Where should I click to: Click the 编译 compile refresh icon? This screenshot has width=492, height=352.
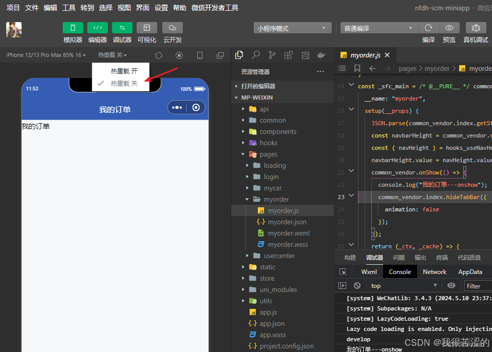428,28
